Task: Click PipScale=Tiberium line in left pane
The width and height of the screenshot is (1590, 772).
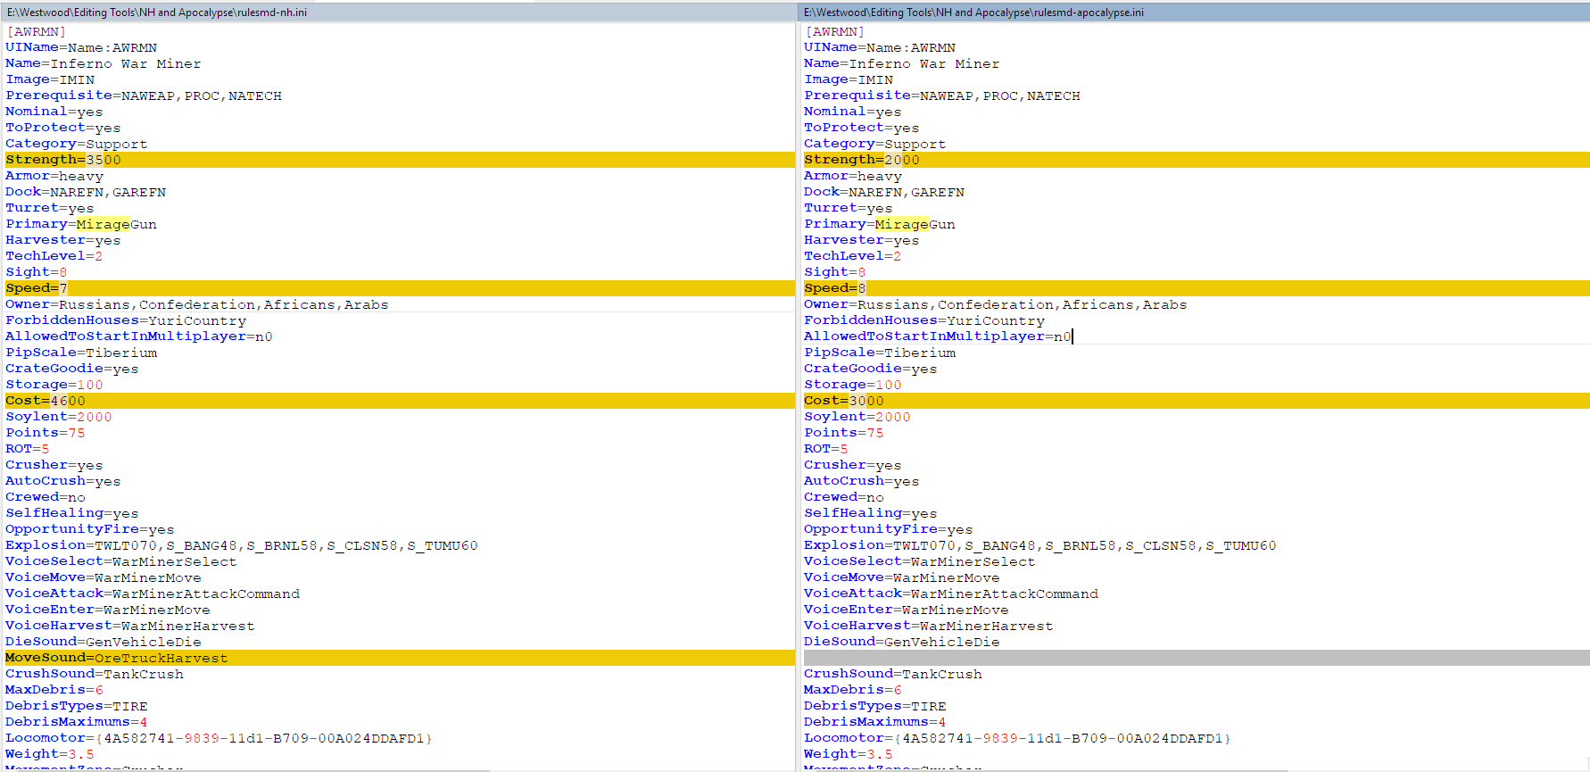Action: point(81,353)
